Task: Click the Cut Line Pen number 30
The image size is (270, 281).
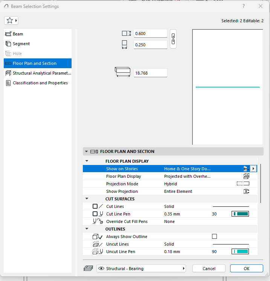Action: click(214, 214)
